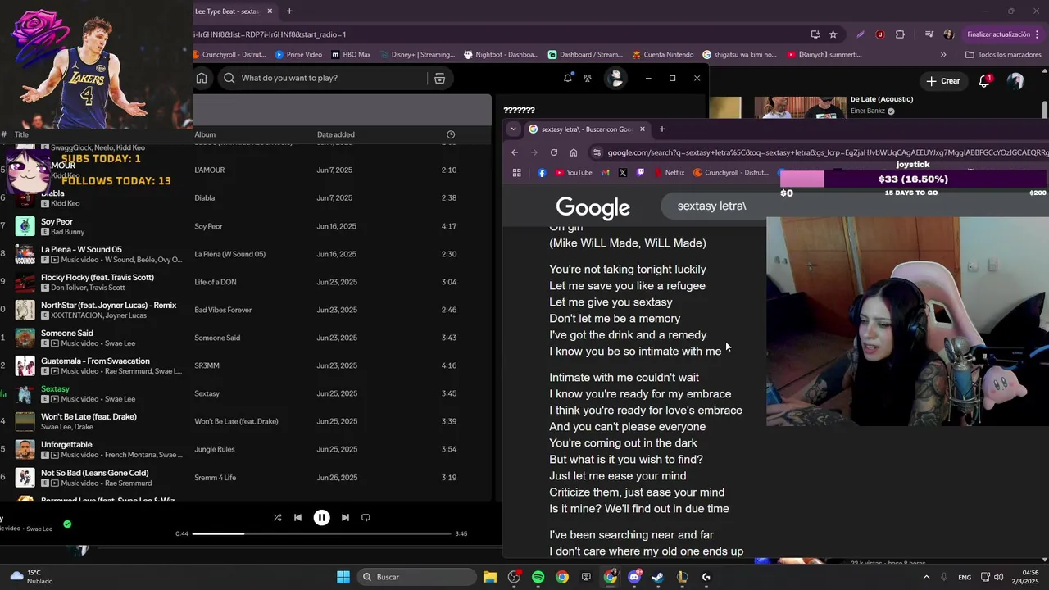Viewport: 1049px width, 590px height.
Task: Open Spotify Friend Activity icon
Action: pos(588,78)
